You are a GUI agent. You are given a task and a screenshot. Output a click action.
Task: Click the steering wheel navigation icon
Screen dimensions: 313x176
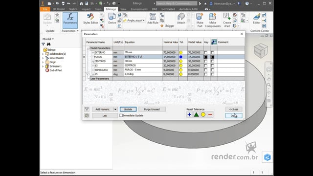click(x=268, y=69)
